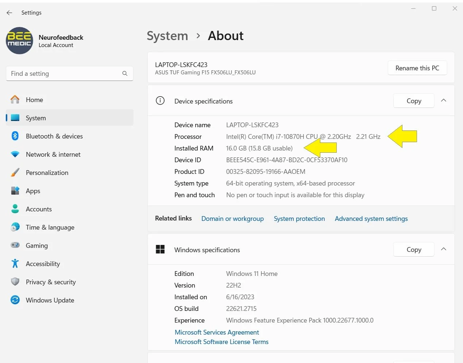
Task: Click the Gaming controller icon
Action: point(15,245)
